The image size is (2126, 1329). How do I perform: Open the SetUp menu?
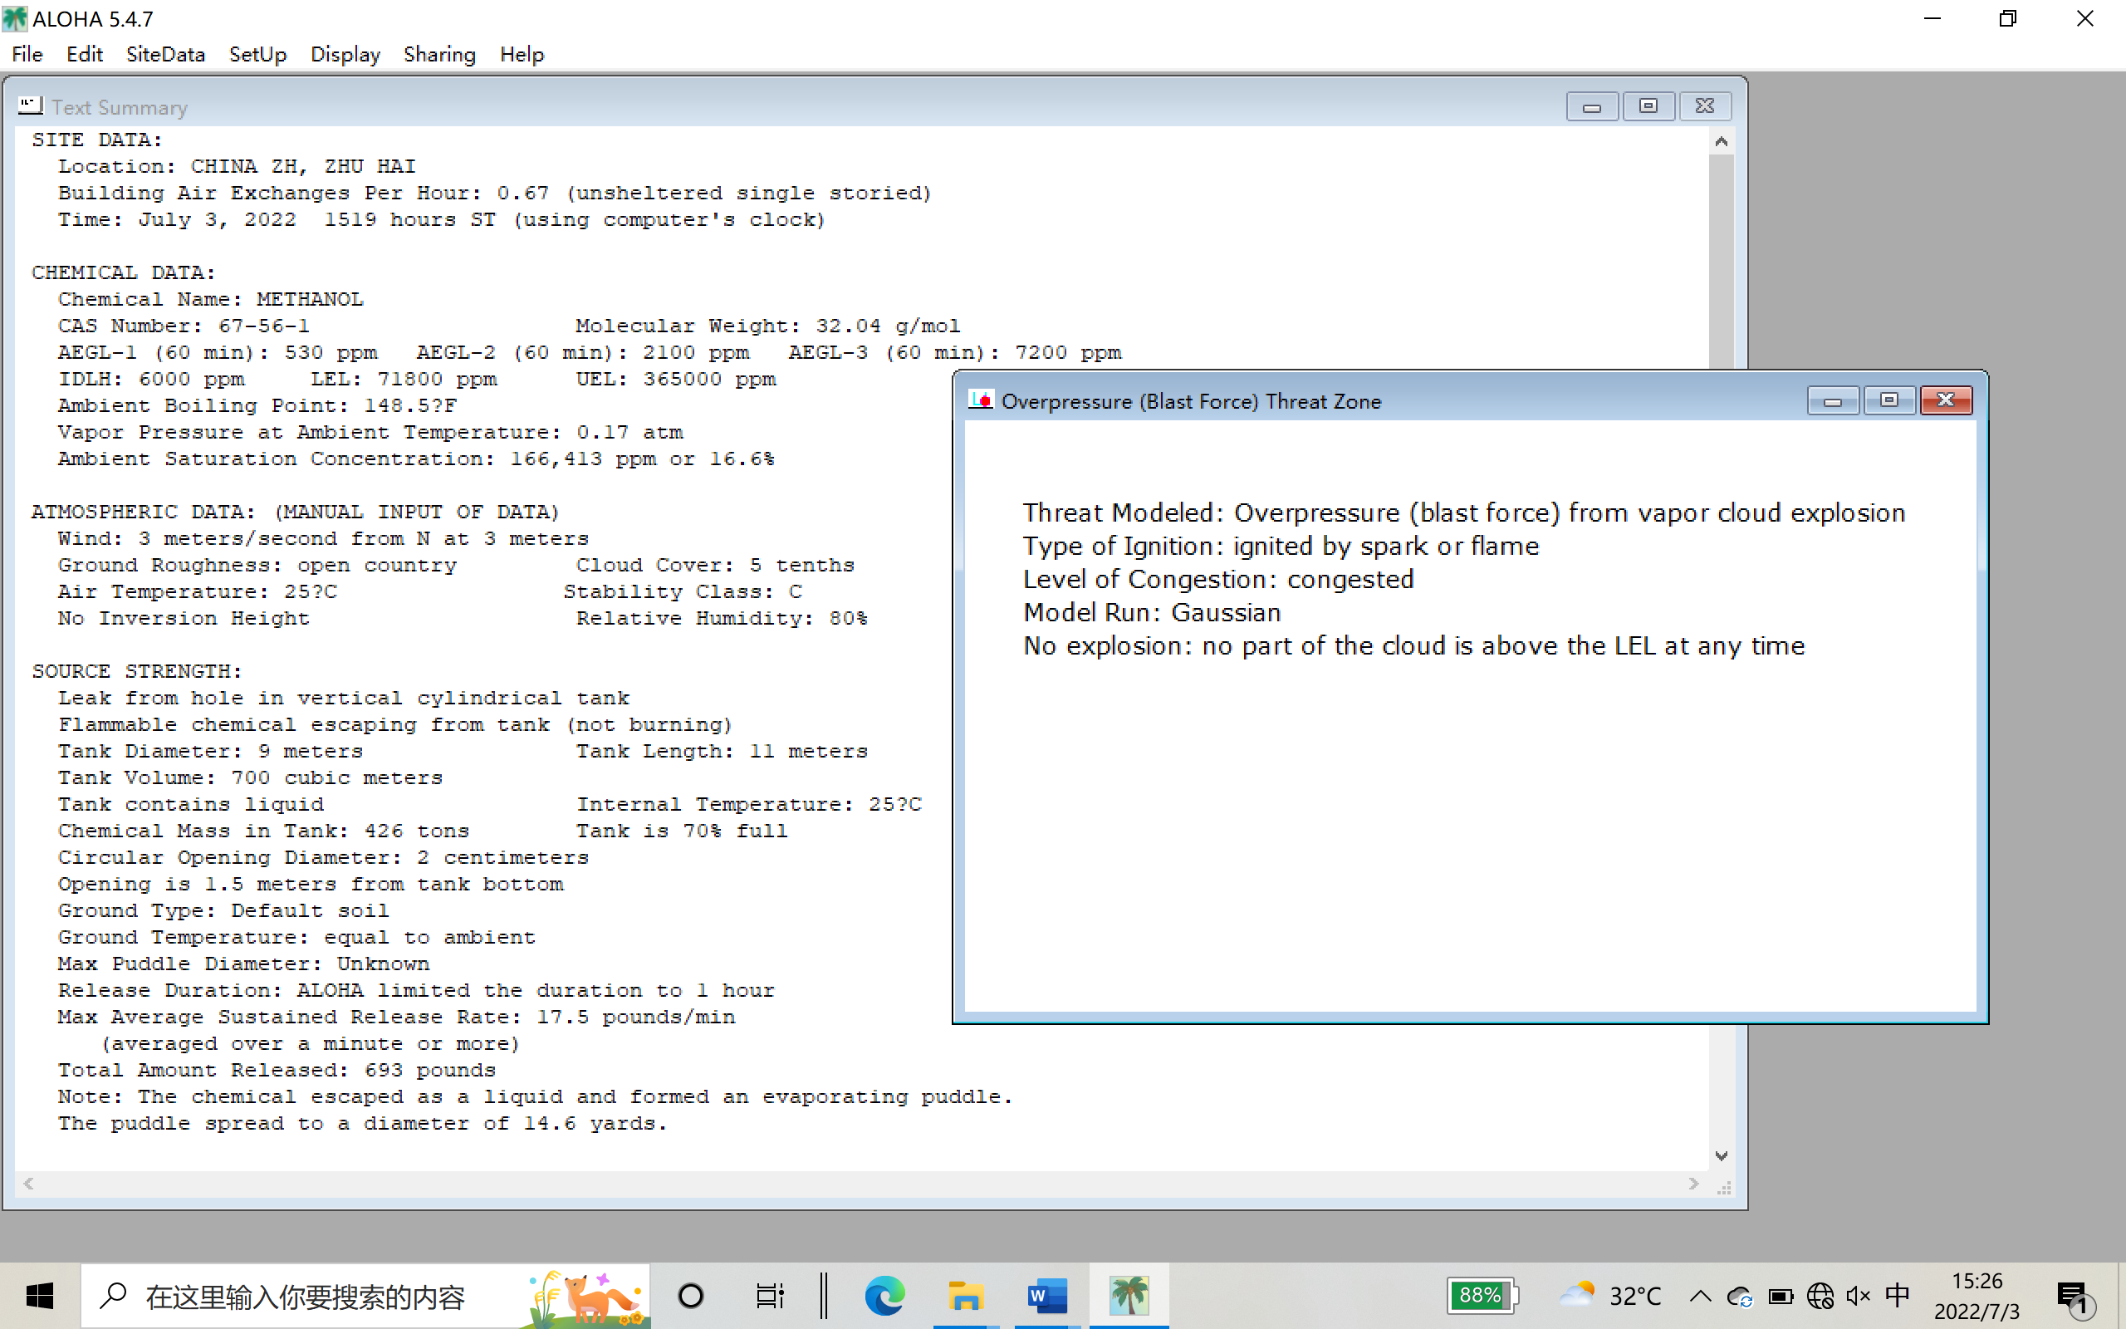point(257,55)
